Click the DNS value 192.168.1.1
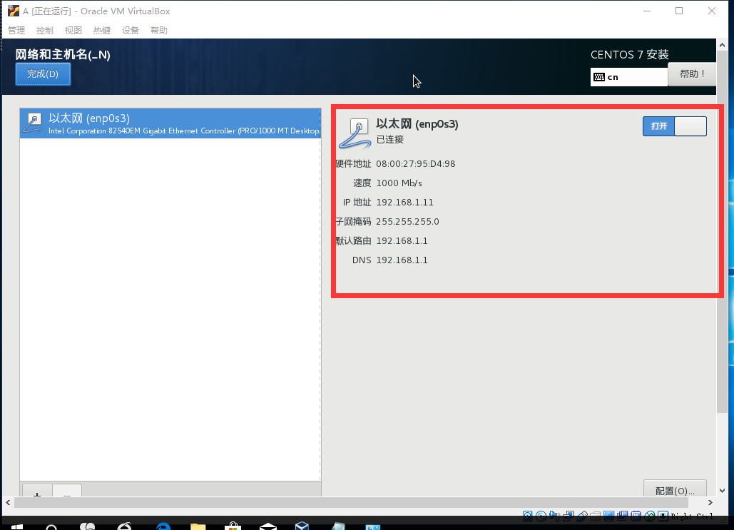 [x=402, y=260]
